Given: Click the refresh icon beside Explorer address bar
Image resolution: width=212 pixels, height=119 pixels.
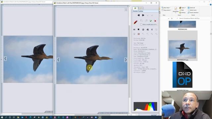Looking at the screenshot, I should click(172, 19).
